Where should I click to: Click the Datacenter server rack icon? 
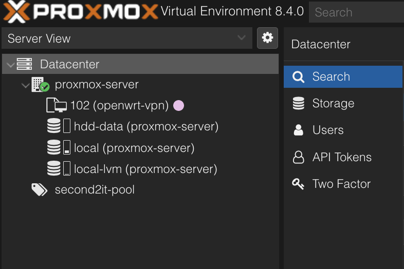pos(25,65)
